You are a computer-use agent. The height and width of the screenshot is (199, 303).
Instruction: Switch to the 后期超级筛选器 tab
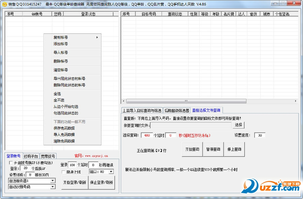[x=176, y=110]
